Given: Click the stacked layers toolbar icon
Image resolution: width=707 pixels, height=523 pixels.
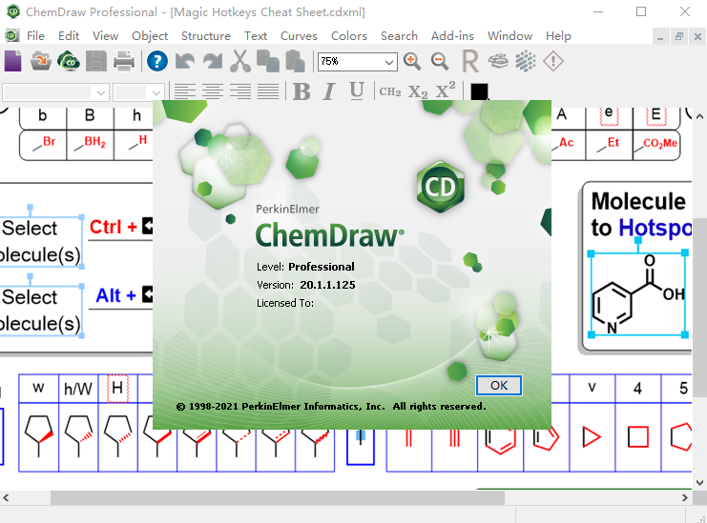Looking at the screenshot, I should tap(498, 61).
